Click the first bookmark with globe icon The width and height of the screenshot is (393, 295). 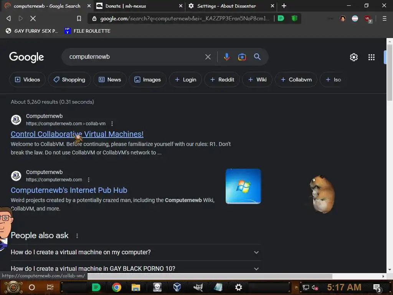click(32, 31)
